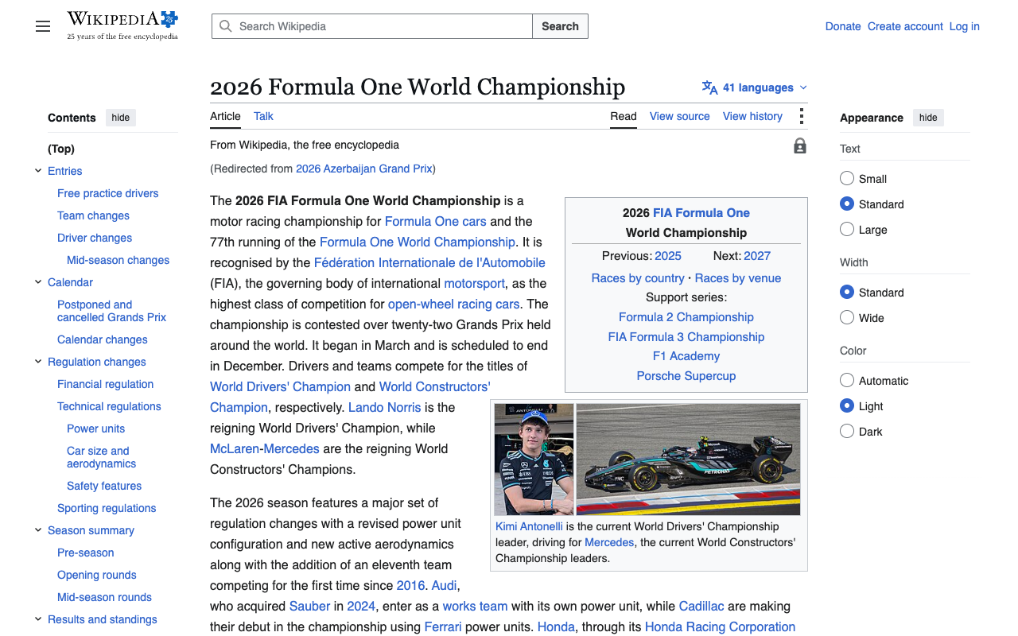This screenshot has height=636, width=1018.
Task: Open the 2026 Azerbaijan Grand Prix redirect link
Action: point(364,169)
